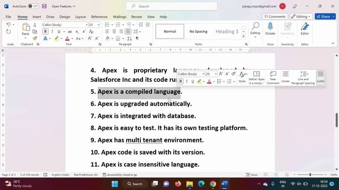Click the title bar Search box
339x190 pixels.
[172, 6]
